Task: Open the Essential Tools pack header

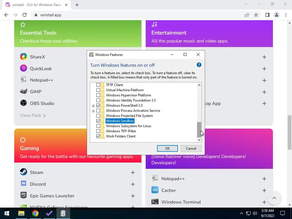Action: pos(78,34)
